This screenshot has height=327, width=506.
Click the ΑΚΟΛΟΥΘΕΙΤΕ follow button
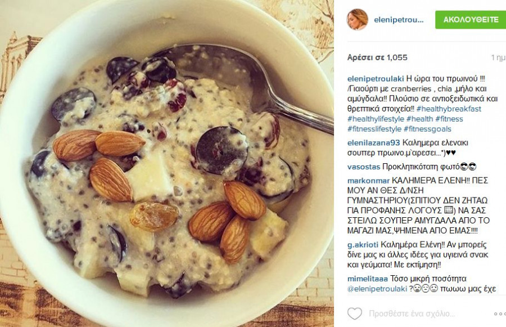(471, 20)
